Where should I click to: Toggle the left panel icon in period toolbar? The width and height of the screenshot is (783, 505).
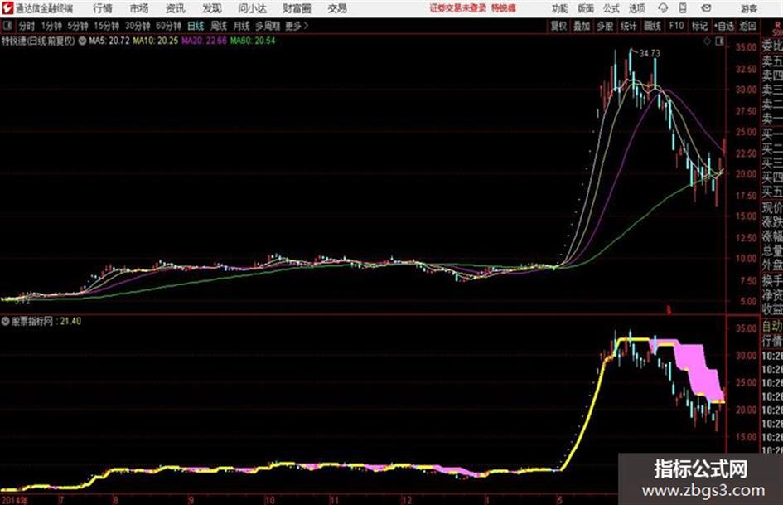coord(7,26)
